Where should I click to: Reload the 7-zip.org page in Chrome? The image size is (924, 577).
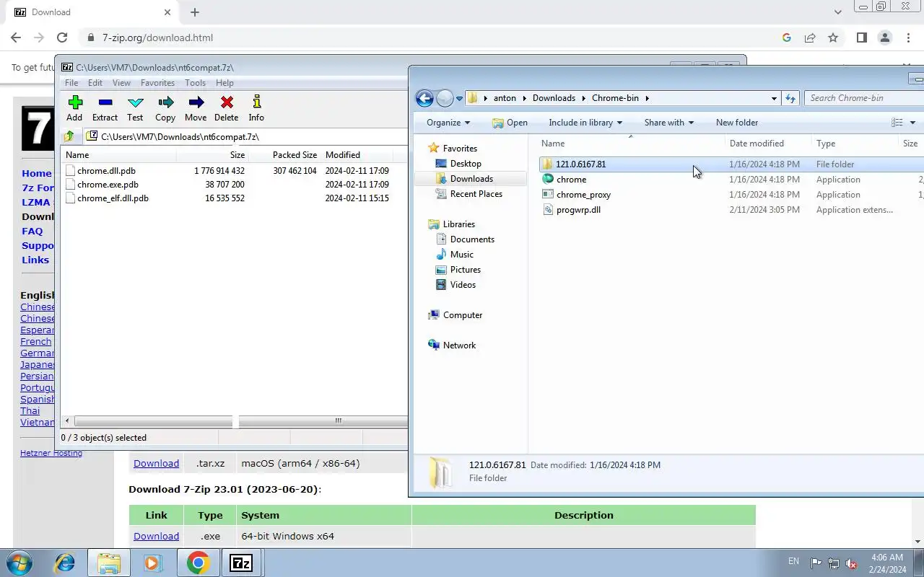[62, 38]
